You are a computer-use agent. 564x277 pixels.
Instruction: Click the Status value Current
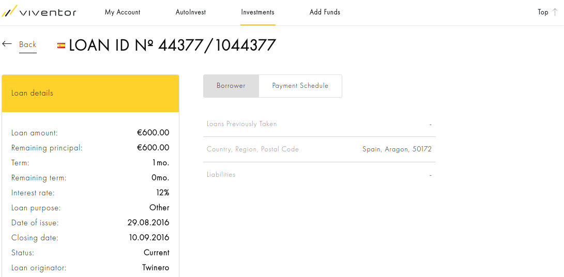(157, 253)
